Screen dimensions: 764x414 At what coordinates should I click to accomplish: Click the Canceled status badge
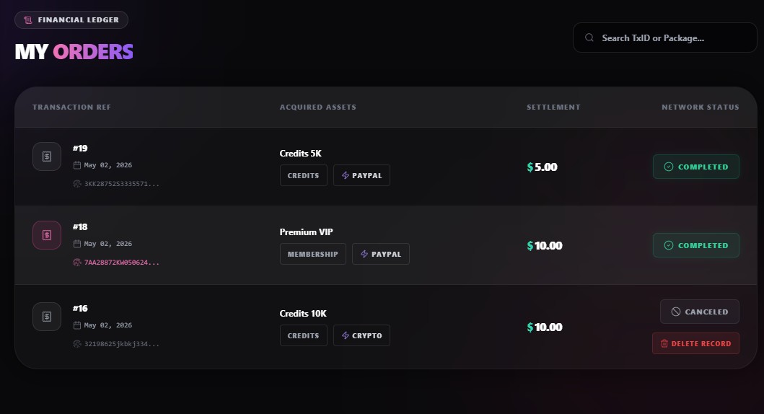(700, 312)
